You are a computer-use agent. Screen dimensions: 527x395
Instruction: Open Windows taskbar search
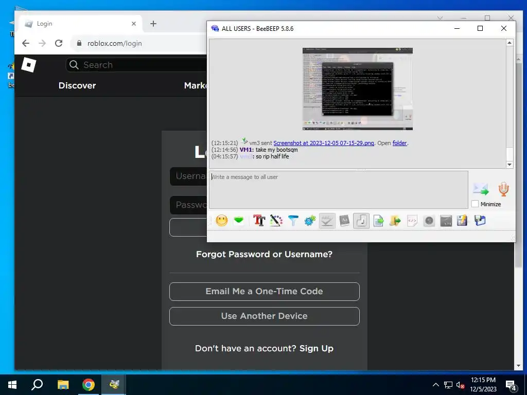coord(37,385)
